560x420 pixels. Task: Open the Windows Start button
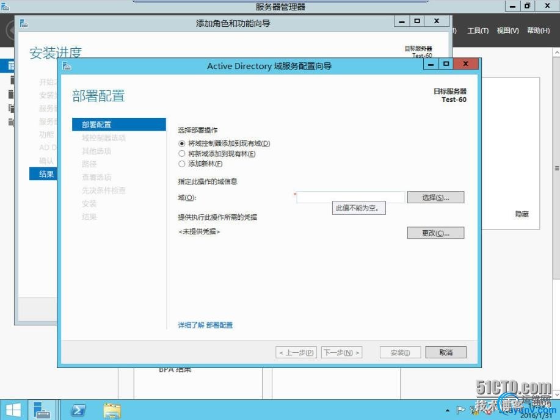point(13,410)
